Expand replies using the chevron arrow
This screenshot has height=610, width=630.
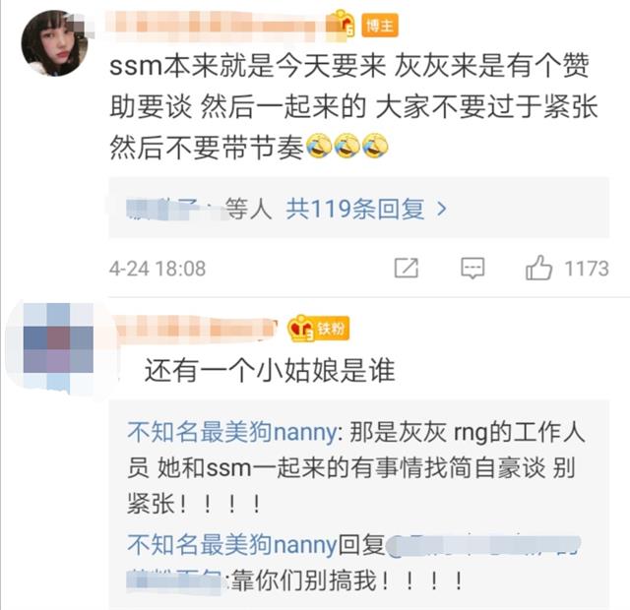tap(442, 210)
